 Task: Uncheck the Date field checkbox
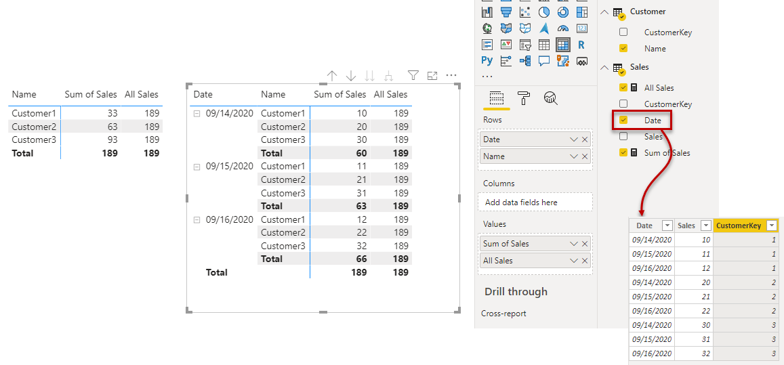coord(623,120)
